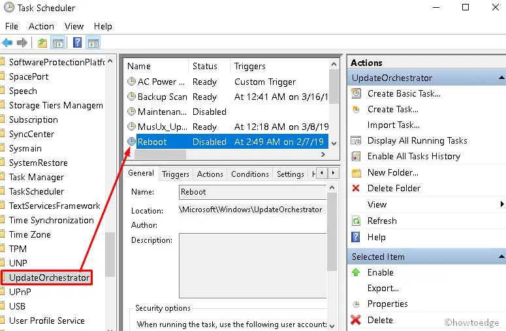Select the UpdateOrchestrator folder

[x=49, y=277]
